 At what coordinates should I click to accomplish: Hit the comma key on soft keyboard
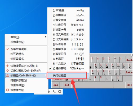tap(108, 79)
